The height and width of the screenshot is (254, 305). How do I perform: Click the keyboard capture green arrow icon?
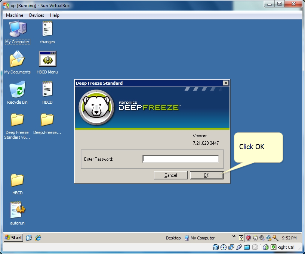tap(274, 247)
